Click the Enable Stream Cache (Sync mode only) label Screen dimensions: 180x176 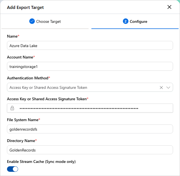(41, 162)
